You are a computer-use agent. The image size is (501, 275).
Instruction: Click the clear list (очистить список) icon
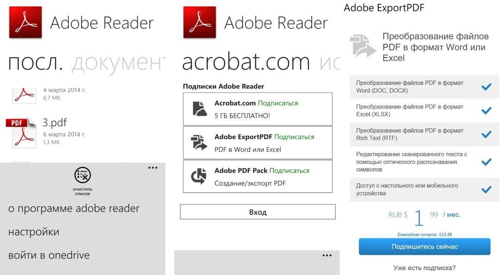(x=83, y=175)
